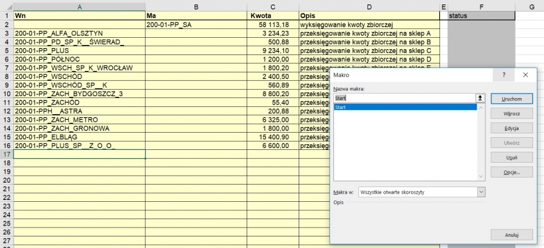Select column C header
This screenshot has height=248, width=544.
pos(273,7)
